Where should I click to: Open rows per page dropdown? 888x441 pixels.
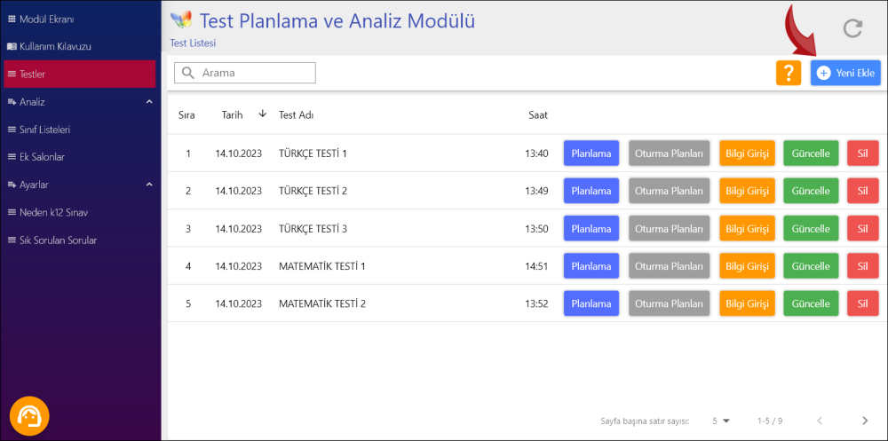pos(720,420)
